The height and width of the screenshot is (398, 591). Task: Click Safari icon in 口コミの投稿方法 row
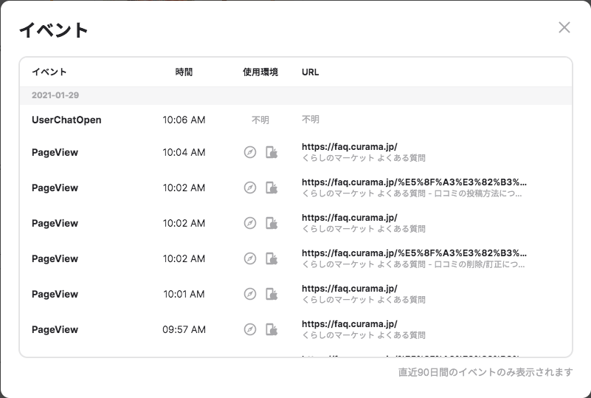coord(250,188)
